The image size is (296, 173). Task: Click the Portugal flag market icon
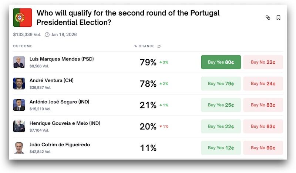click(x=23, y=17)
